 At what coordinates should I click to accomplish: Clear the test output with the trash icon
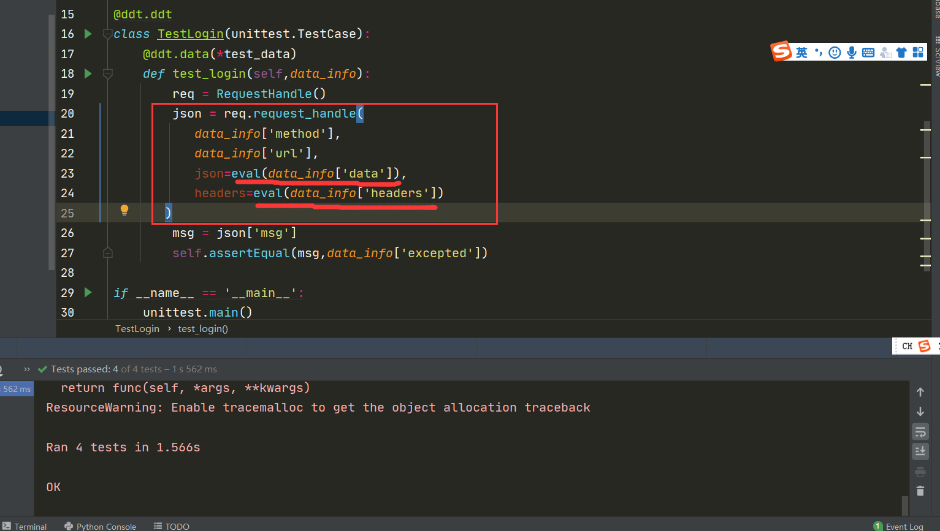(x=920, y=490)
